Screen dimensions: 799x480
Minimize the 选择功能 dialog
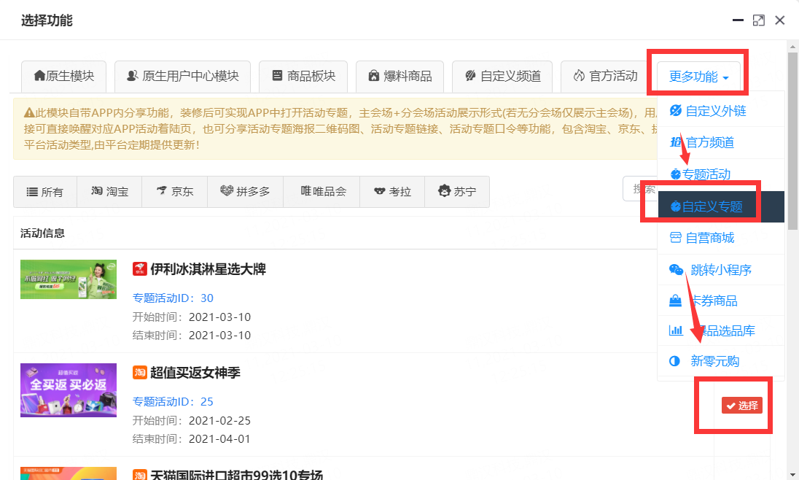pyautogui.click(x=738, y=20)
